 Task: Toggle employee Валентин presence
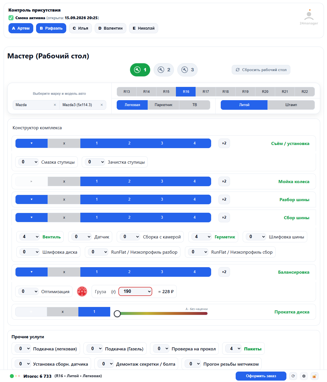click(111, 28)
